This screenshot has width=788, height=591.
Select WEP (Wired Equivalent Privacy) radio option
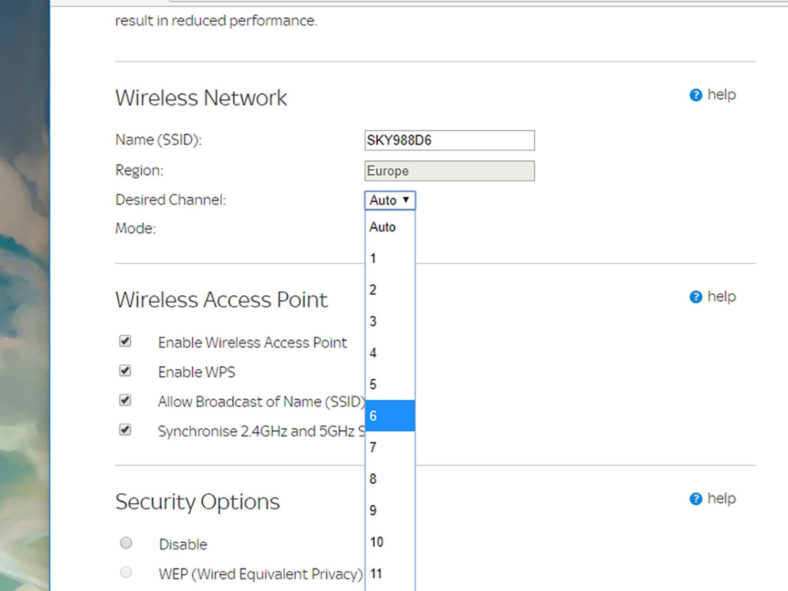tap(126, 572)
